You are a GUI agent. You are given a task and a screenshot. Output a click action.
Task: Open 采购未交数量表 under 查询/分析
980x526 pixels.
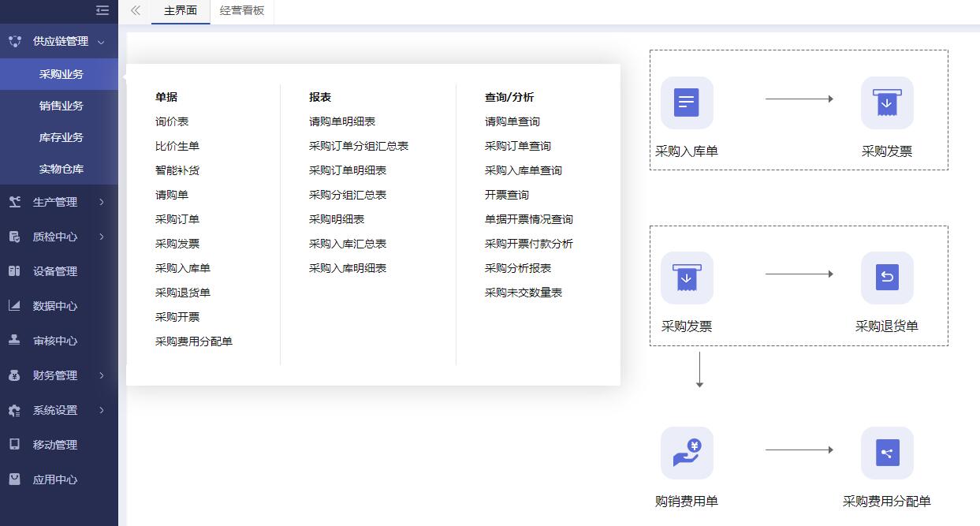(524, 293)
